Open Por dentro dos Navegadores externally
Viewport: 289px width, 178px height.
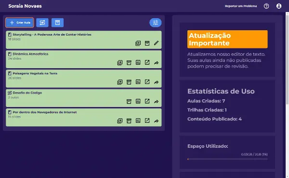[x=147, y=121]
